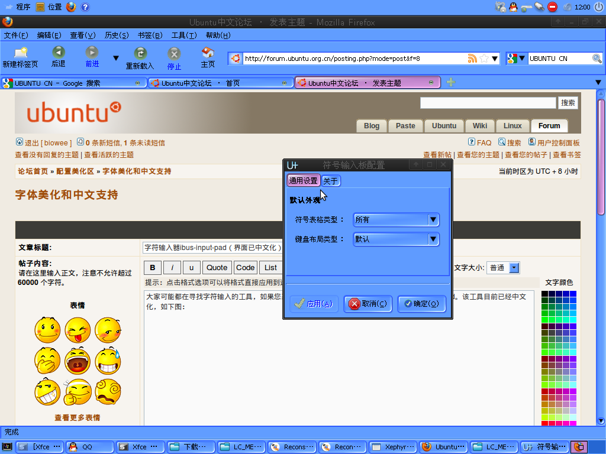Viewport: 606px width, 454px height.
Task: Open the Paste navigation tab
Action: pyautogui.click(x=405, y=126)
